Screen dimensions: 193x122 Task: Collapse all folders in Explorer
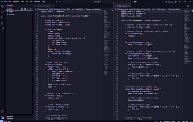(30, 9)
